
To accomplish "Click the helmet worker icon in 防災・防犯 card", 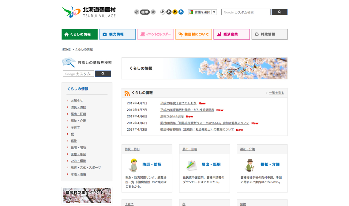I will pos(133,165).
